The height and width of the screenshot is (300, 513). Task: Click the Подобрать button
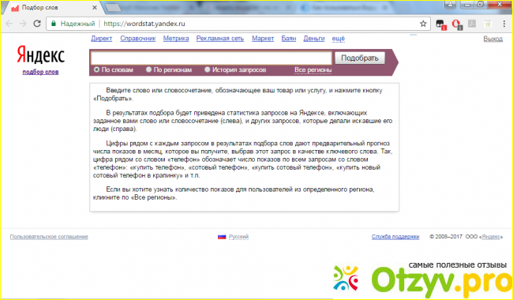(x=360, y=58)
